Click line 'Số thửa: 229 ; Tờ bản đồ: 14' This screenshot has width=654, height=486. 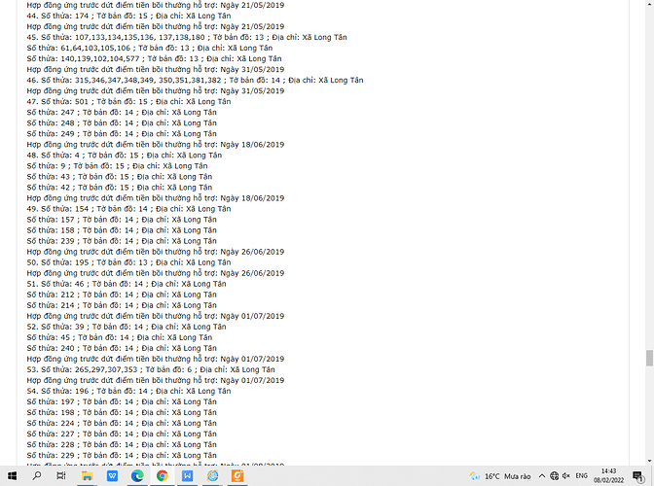pos(122,456)
